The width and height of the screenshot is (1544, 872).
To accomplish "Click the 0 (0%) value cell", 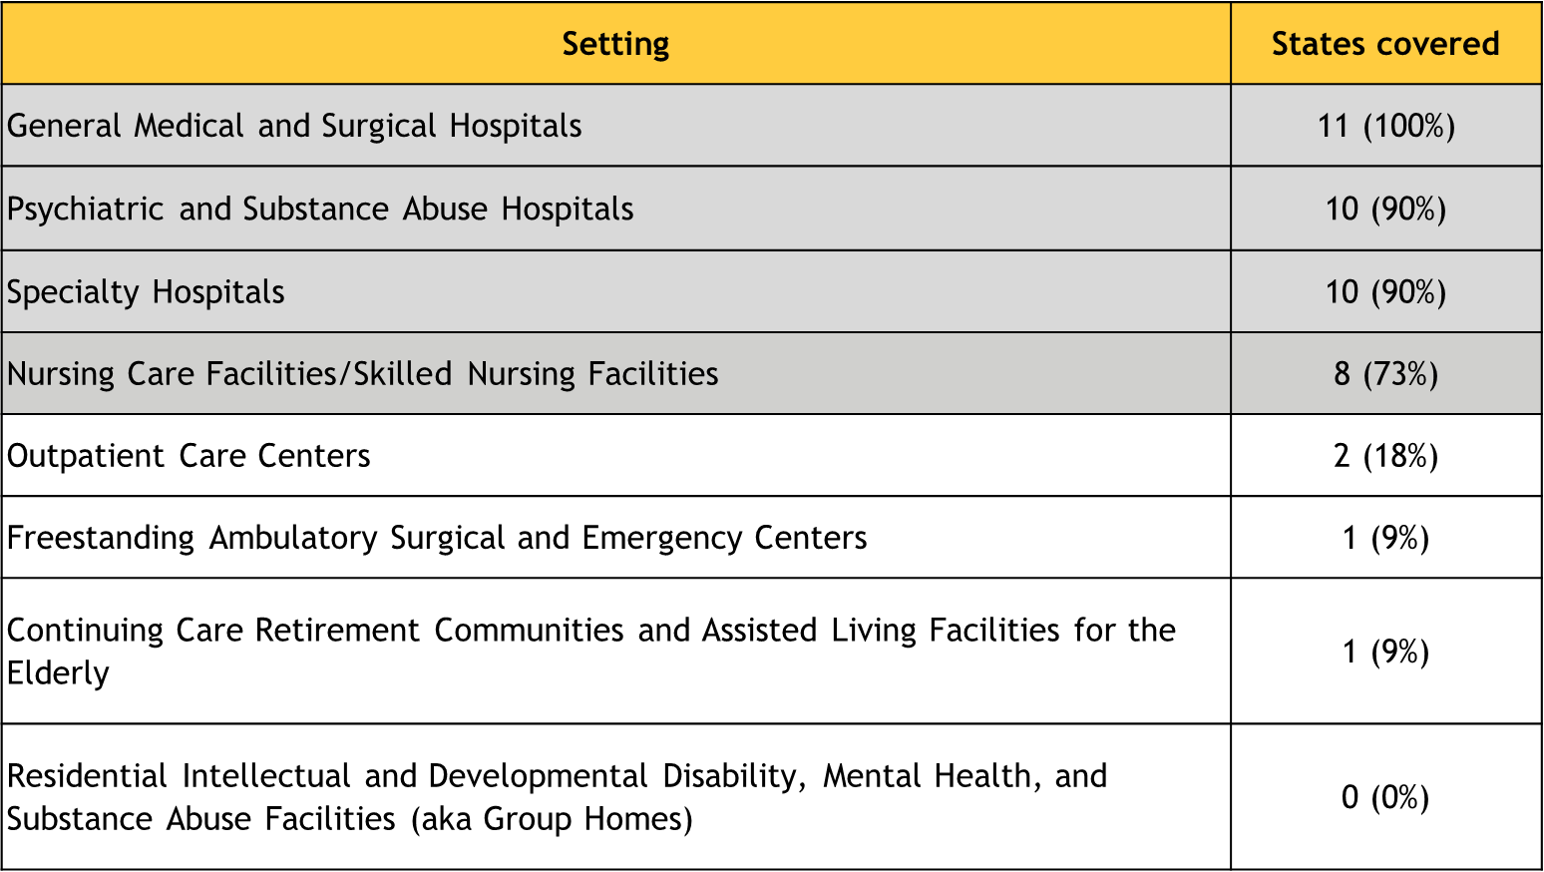I will click(x=1385, y=796).
